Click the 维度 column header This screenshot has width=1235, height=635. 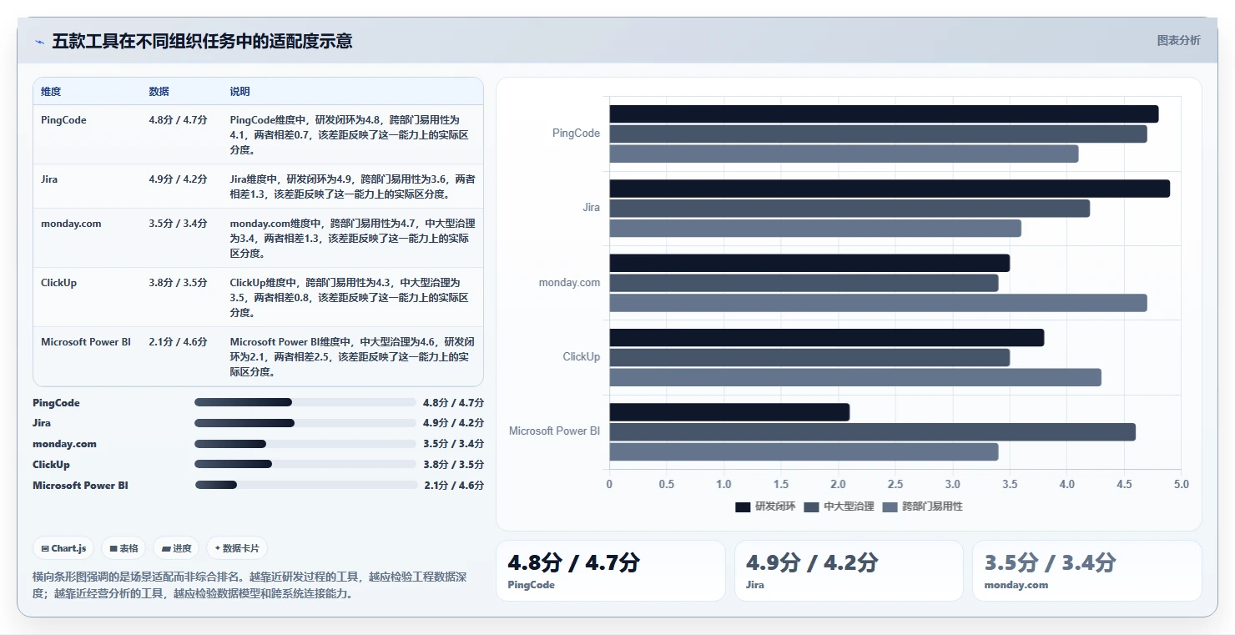pyautogui.click(x=51, y=92)
